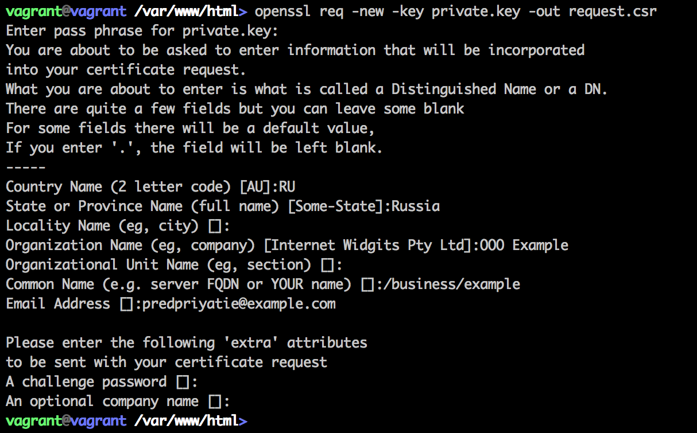Click the organization value 'OOO Example'
The width and height of the screenshot is (697, 433).
524,245
